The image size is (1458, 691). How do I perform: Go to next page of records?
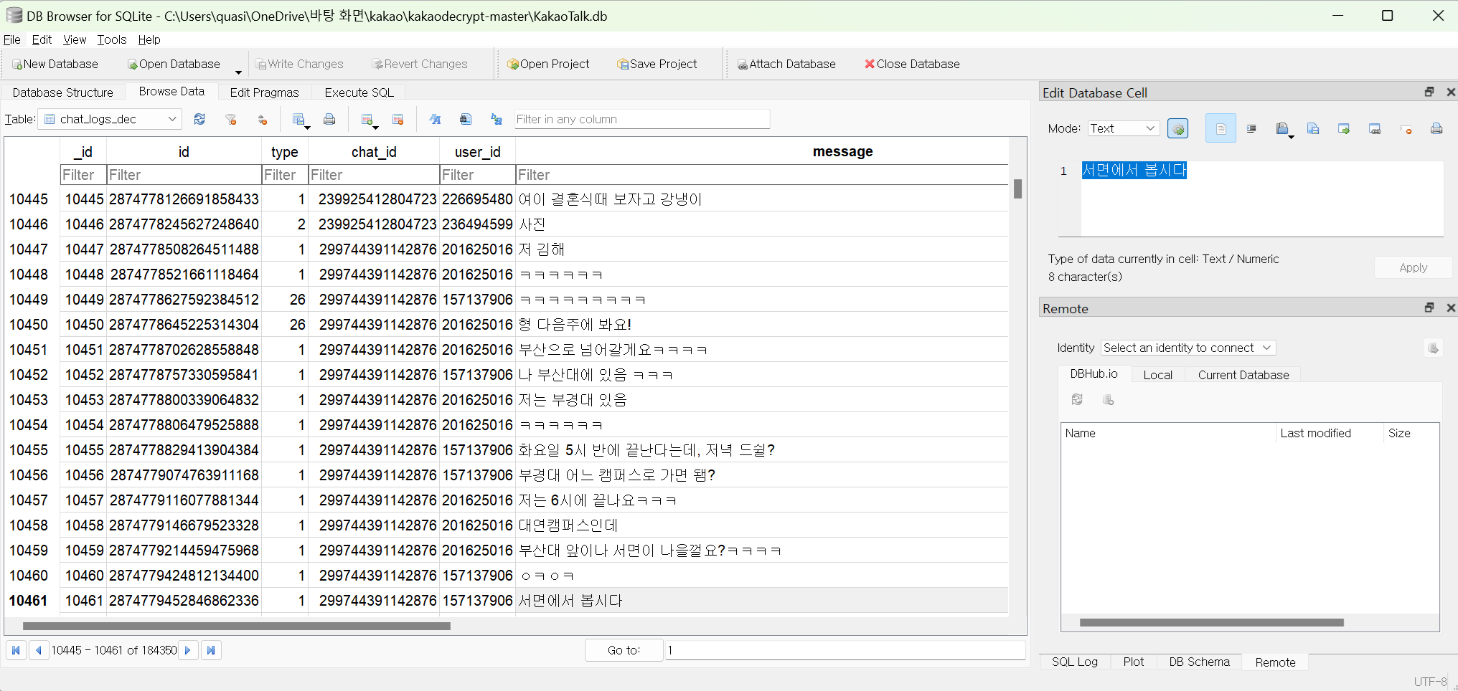coord(188,650)
